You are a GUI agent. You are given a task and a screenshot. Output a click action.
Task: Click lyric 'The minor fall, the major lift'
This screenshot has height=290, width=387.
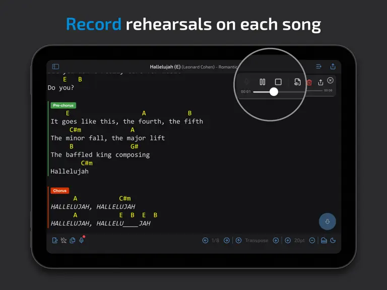(x=108, y=138)
